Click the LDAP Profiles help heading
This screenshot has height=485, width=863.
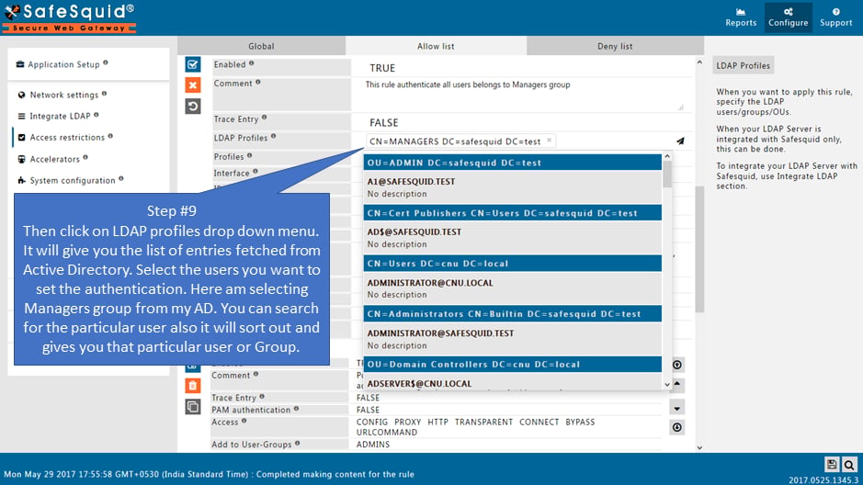click(x=743, y=65)
